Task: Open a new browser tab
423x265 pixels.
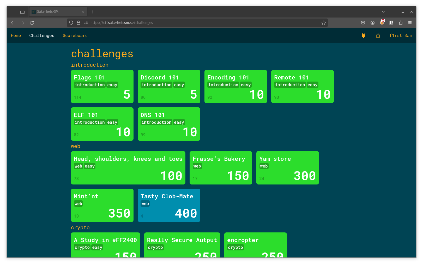Action: 93,12
